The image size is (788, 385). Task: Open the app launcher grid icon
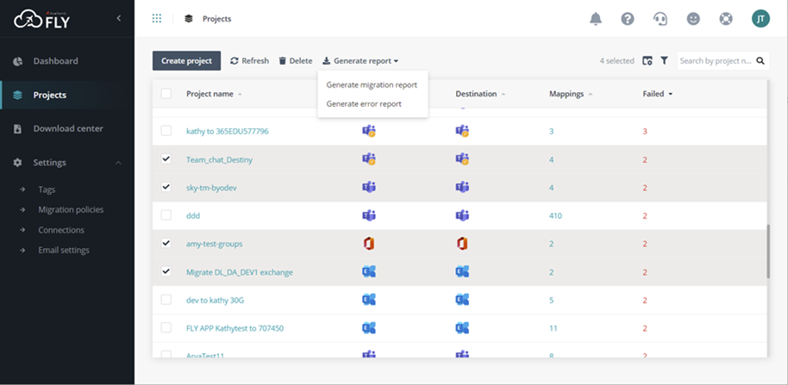[157, 19]
